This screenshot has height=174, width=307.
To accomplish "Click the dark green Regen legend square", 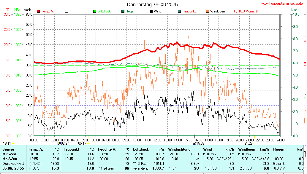I will (123, 11).
